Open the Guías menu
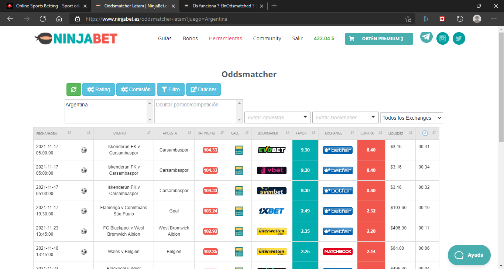504x269 pixels. (x=165, y=38)
